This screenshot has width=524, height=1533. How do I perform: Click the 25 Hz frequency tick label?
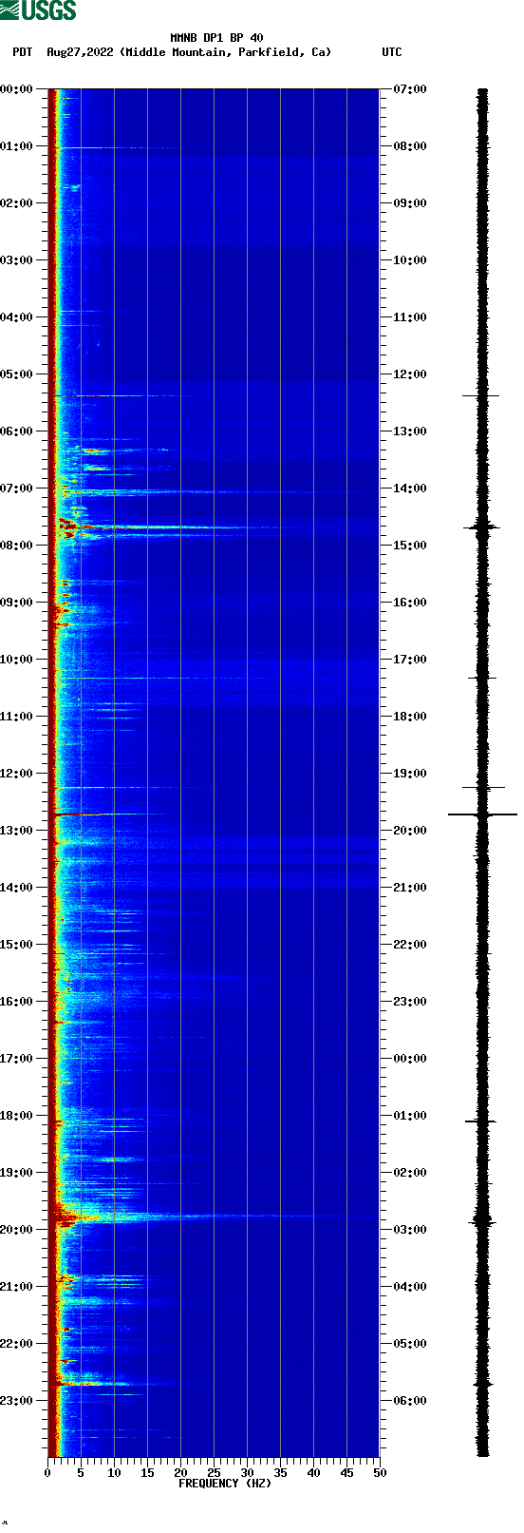pos(214,1473)
